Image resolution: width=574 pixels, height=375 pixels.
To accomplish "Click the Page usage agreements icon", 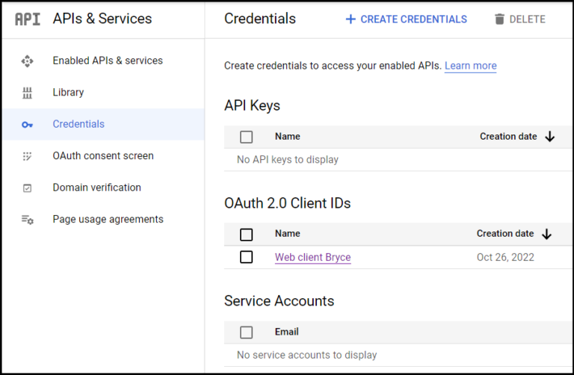I will [x=28, y=220].
